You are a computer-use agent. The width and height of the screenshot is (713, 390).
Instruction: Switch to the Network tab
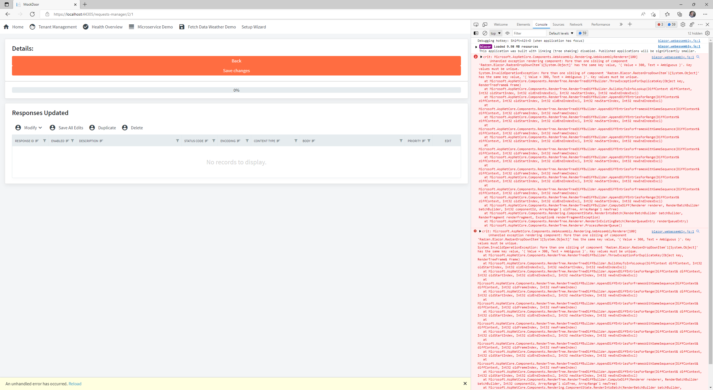[x=576, y=25]
